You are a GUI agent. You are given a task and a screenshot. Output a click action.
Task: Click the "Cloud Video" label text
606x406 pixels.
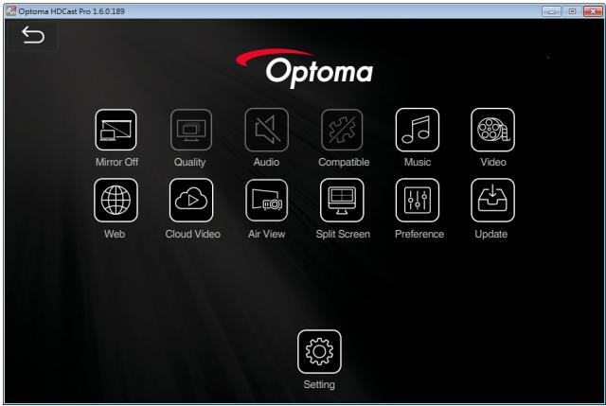tap(193, 234)
